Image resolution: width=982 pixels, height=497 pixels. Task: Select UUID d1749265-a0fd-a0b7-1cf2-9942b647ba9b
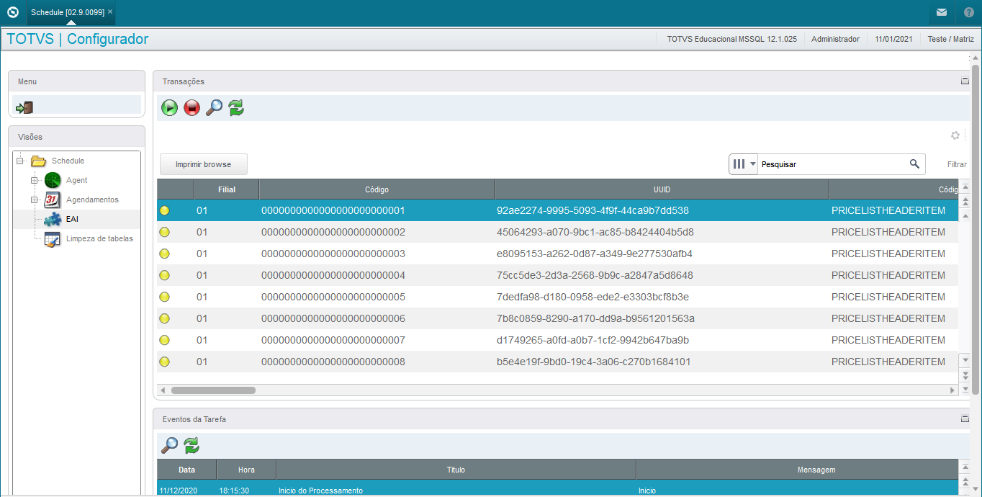593,340
